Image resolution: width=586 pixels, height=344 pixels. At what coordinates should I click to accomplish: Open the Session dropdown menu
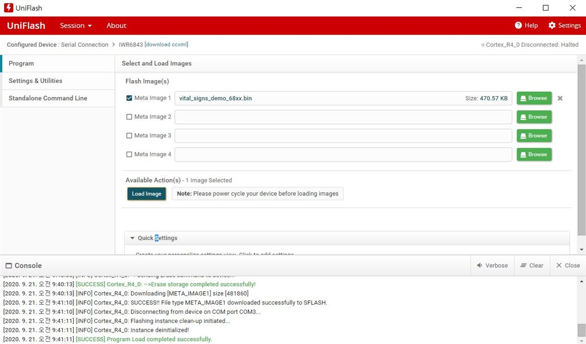tap(76, 26)
